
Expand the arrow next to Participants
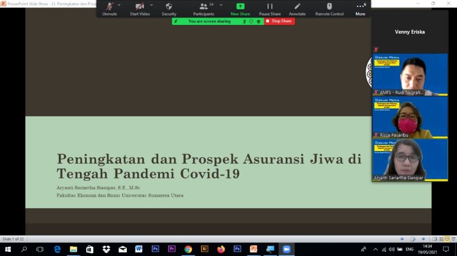221,5
